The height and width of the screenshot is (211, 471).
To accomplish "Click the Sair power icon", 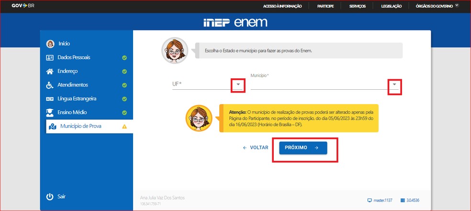I will [x=50, y=197].
